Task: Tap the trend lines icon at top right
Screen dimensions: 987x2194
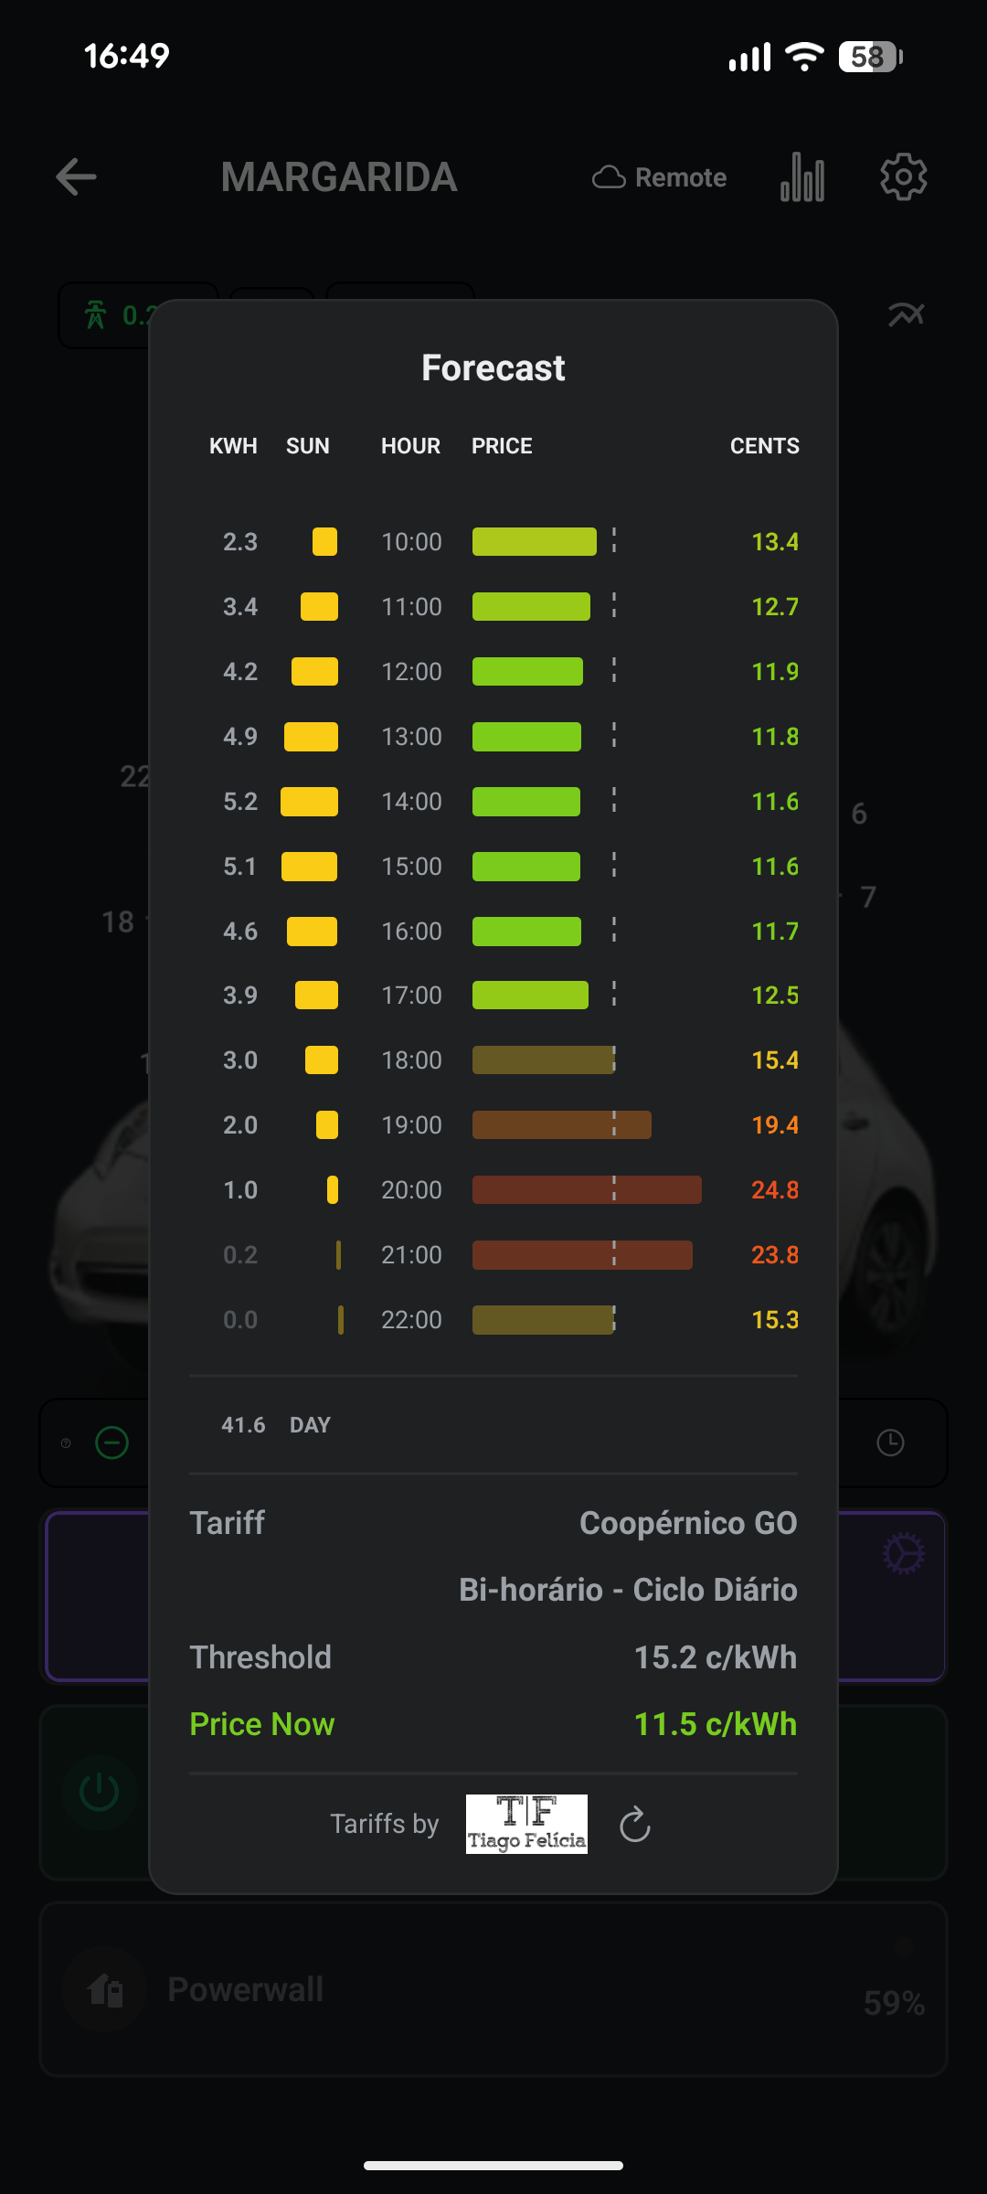Action: pos(906,315)
